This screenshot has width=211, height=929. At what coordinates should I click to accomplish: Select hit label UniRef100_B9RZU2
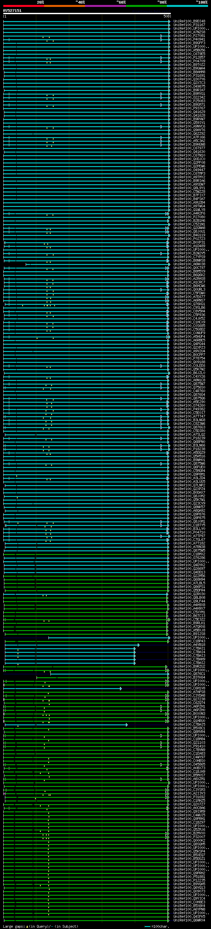[189, 666]
